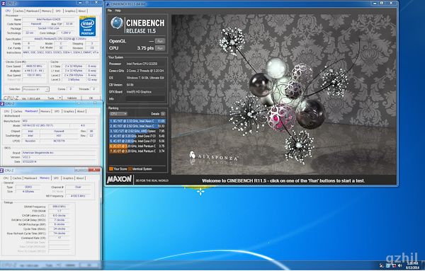Screen dimensions: 425x271
Task: Click the Validate button in CPU-Z
Action: point(72,98)
